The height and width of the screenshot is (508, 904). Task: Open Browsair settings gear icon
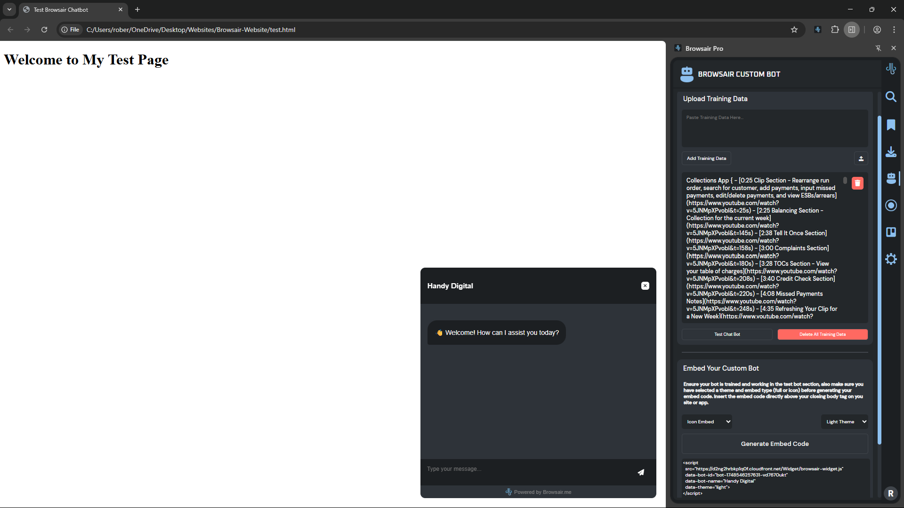[890, 259]
